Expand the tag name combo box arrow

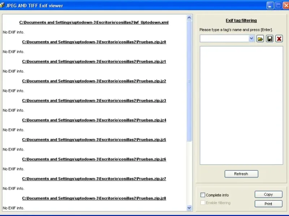pyautogui.click(x=251, y=39)
